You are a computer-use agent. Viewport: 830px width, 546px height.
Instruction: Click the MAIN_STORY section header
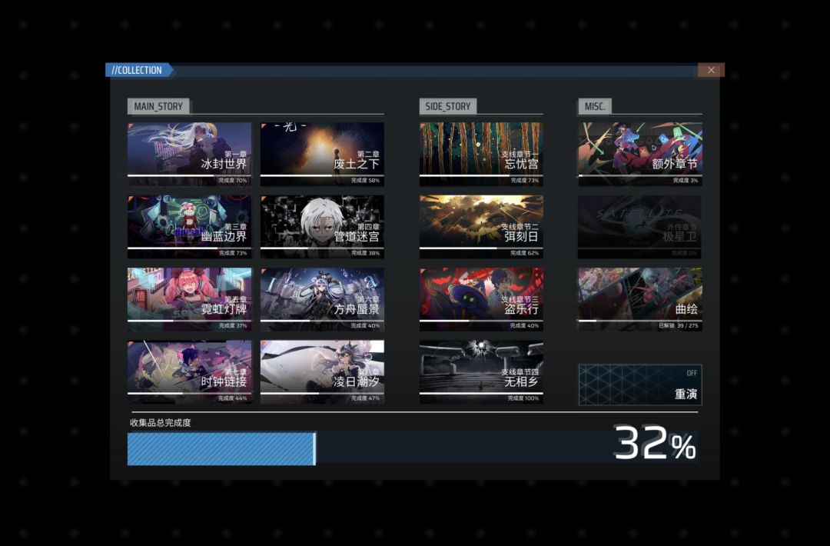click(x=158, y=106)
